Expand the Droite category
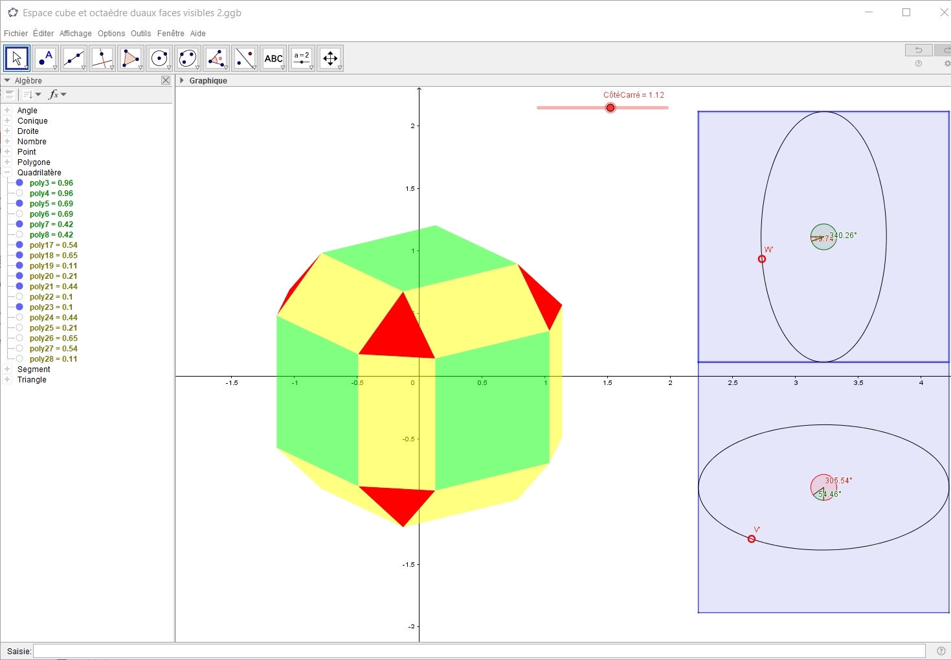This screenshot has width=951, height=660. (x=8, y=131)
